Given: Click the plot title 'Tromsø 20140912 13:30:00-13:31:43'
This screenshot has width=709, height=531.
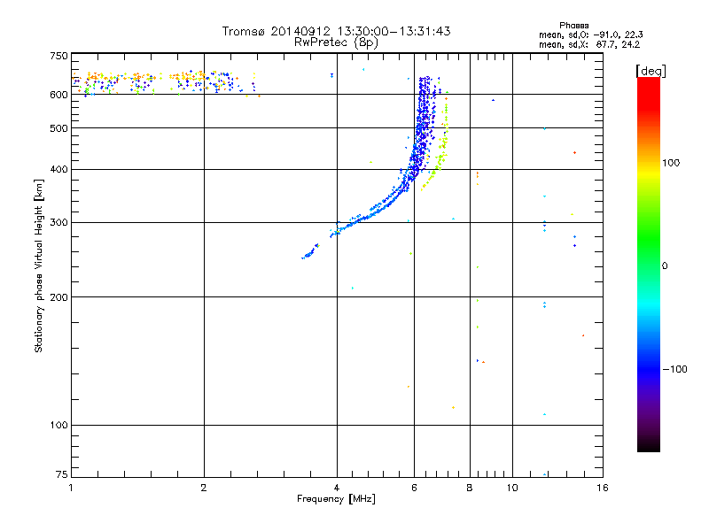Looking at the screenshot, I should (x=336, y=31).
